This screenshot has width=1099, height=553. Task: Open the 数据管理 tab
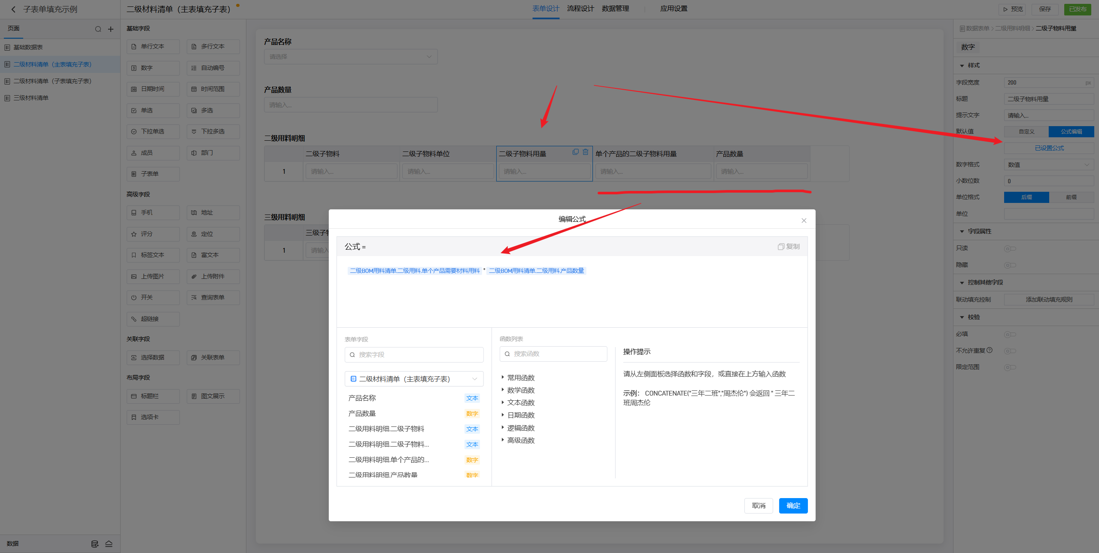(615, 9)
